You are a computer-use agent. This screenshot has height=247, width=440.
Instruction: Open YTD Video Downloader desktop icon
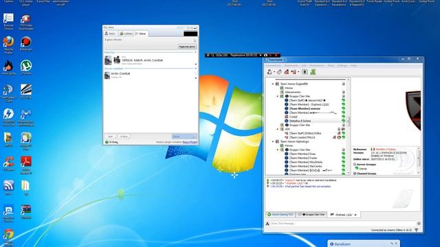26,22
